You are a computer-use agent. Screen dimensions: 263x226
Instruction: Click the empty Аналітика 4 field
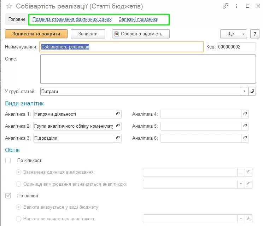201,114
